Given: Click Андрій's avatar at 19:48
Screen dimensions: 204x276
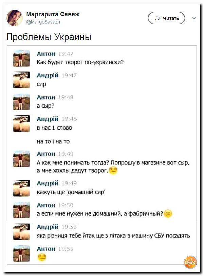Looking at the screenshot, I should [22, 124].
